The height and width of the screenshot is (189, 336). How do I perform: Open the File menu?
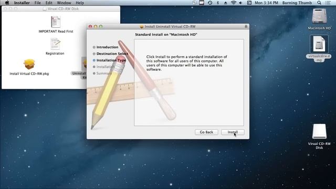37,3
